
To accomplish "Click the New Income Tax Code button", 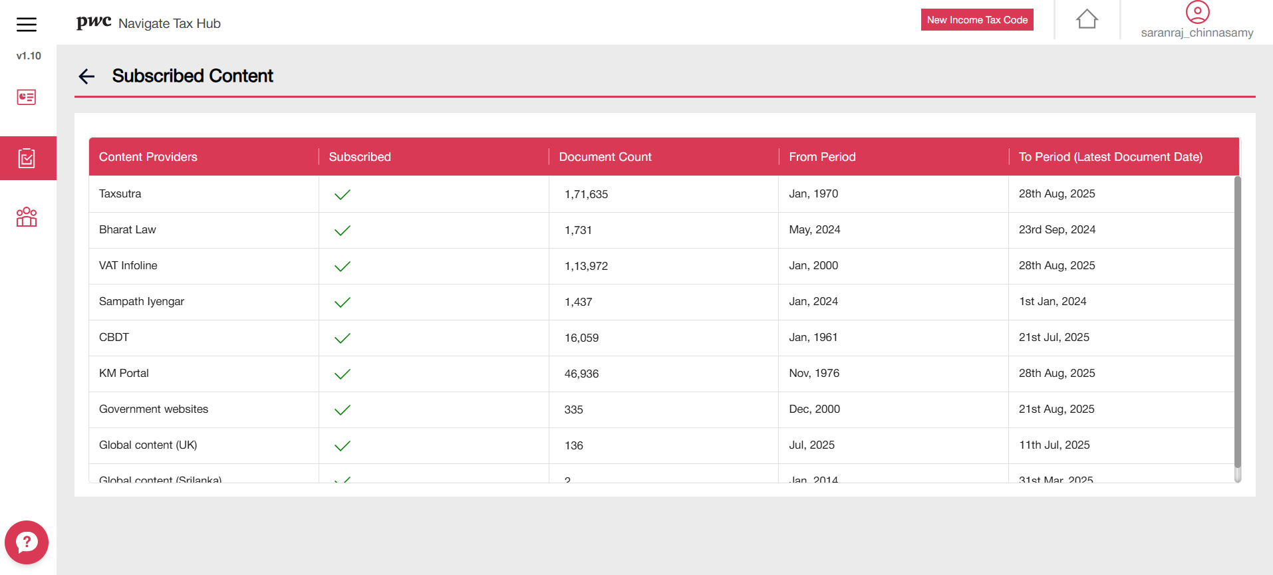I will (977, 20).
